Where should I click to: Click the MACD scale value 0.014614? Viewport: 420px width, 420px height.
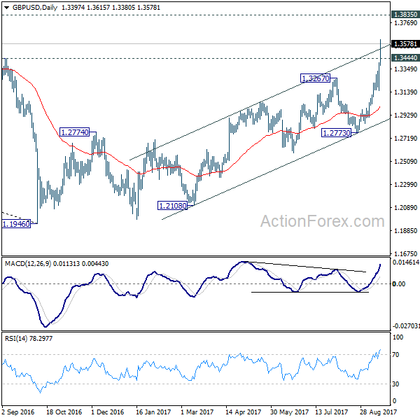click(x=406, y=262)
